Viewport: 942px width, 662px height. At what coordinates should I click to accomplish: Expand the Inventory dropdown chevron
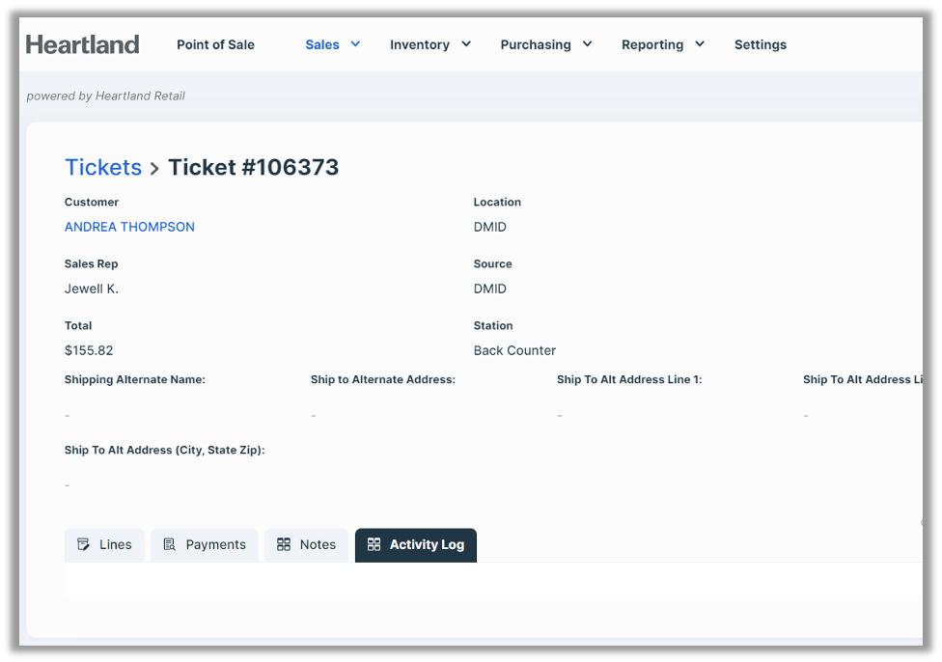click(x=466, y=44)
